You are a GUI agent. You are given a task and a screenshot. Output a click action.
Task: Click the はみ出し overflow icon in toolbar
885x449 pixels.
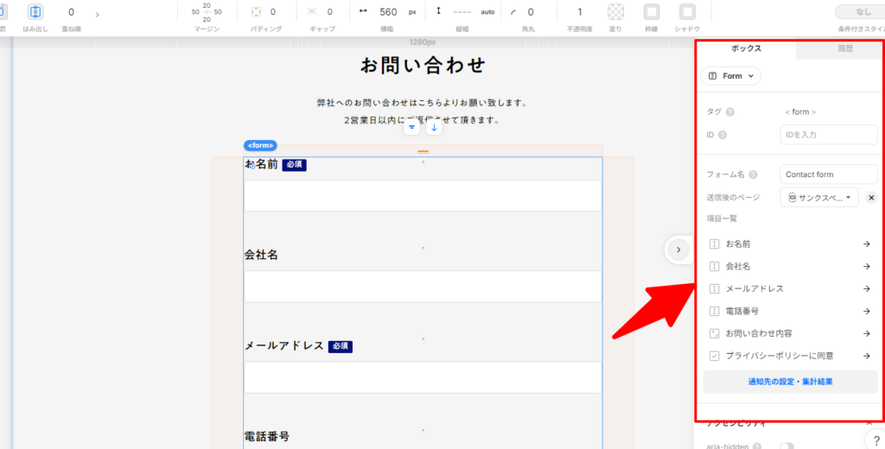tap(35, 12)
